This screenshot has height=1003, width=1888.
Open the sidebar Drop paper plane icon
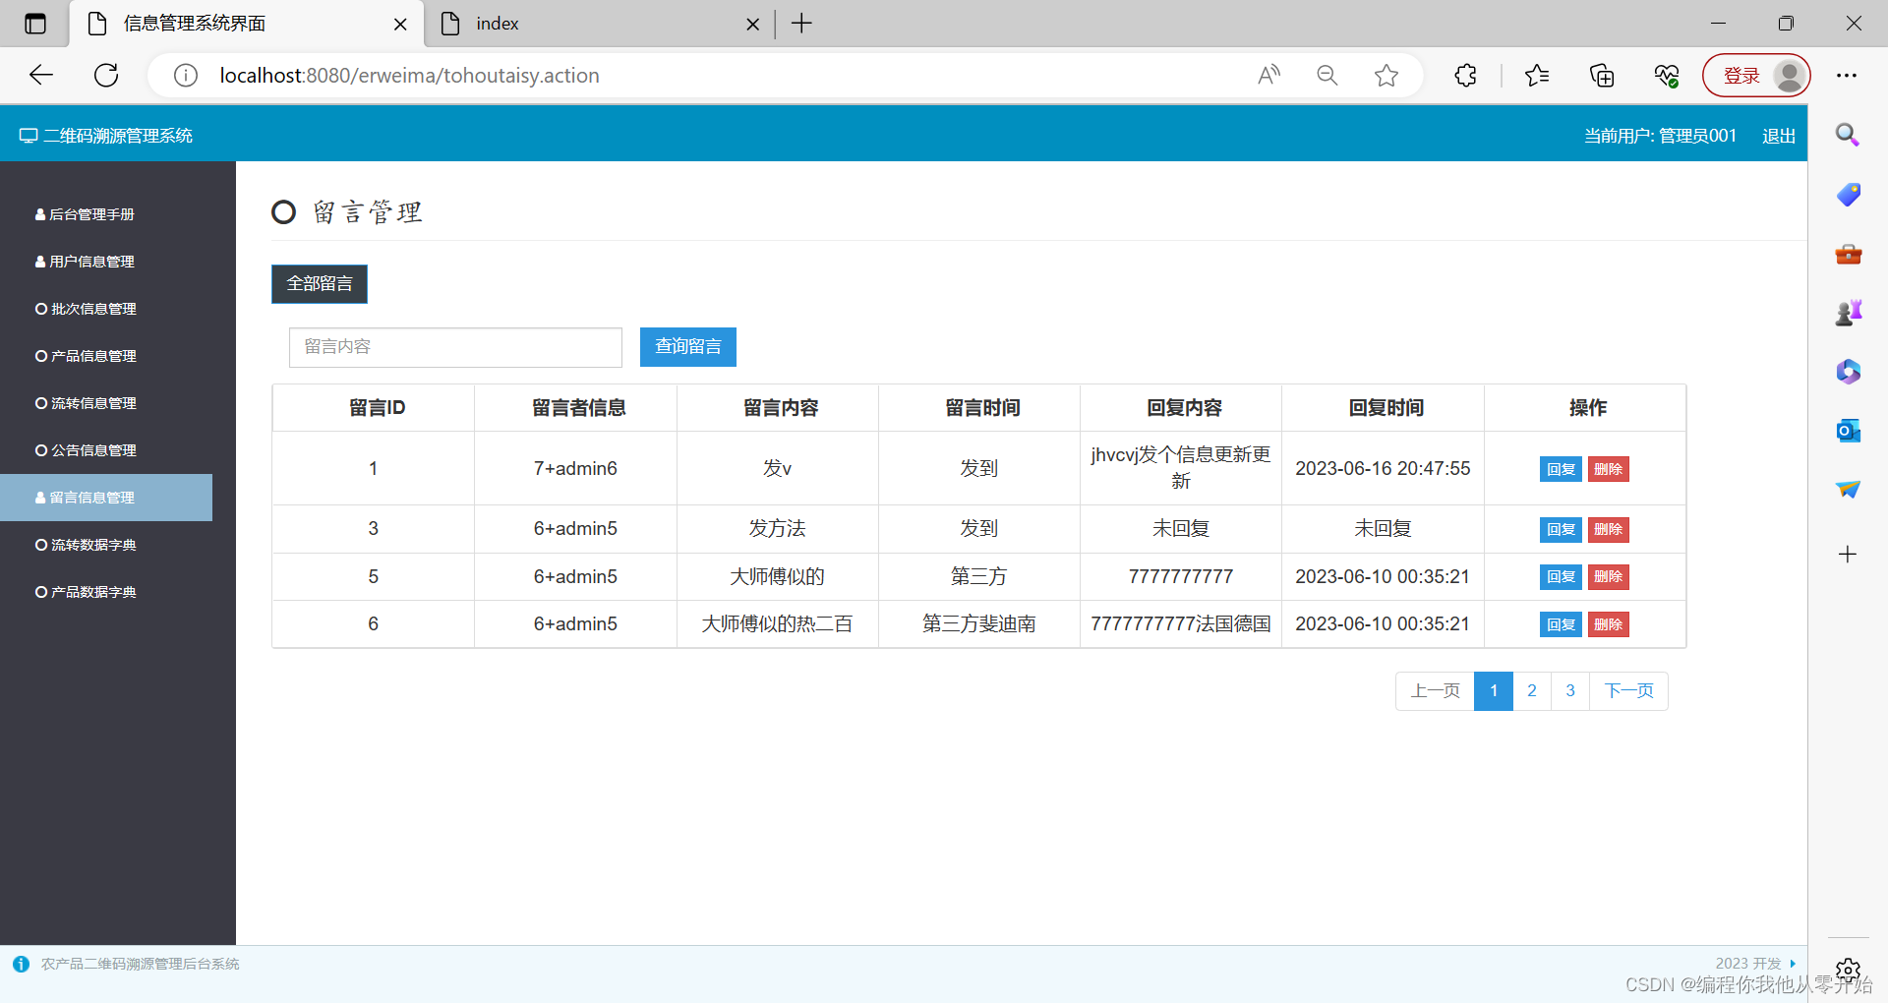(x=1848, y=489)
